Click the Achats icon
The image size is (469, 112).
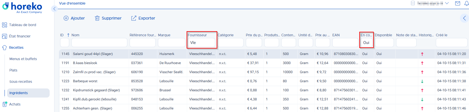5,104
